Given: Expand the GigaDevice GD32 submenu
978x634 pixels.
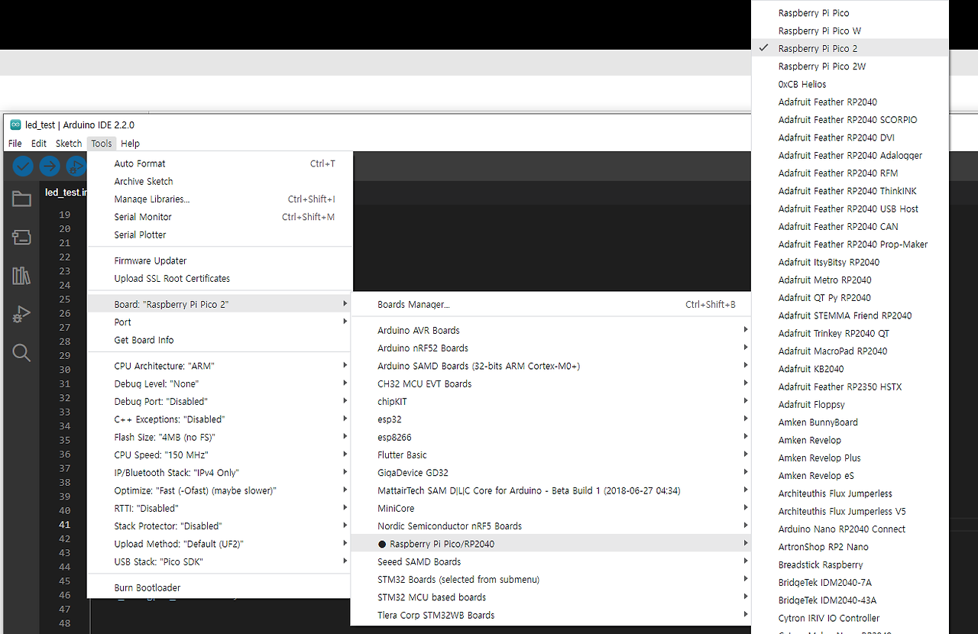Looking at the screenshot, I should 551,473.
